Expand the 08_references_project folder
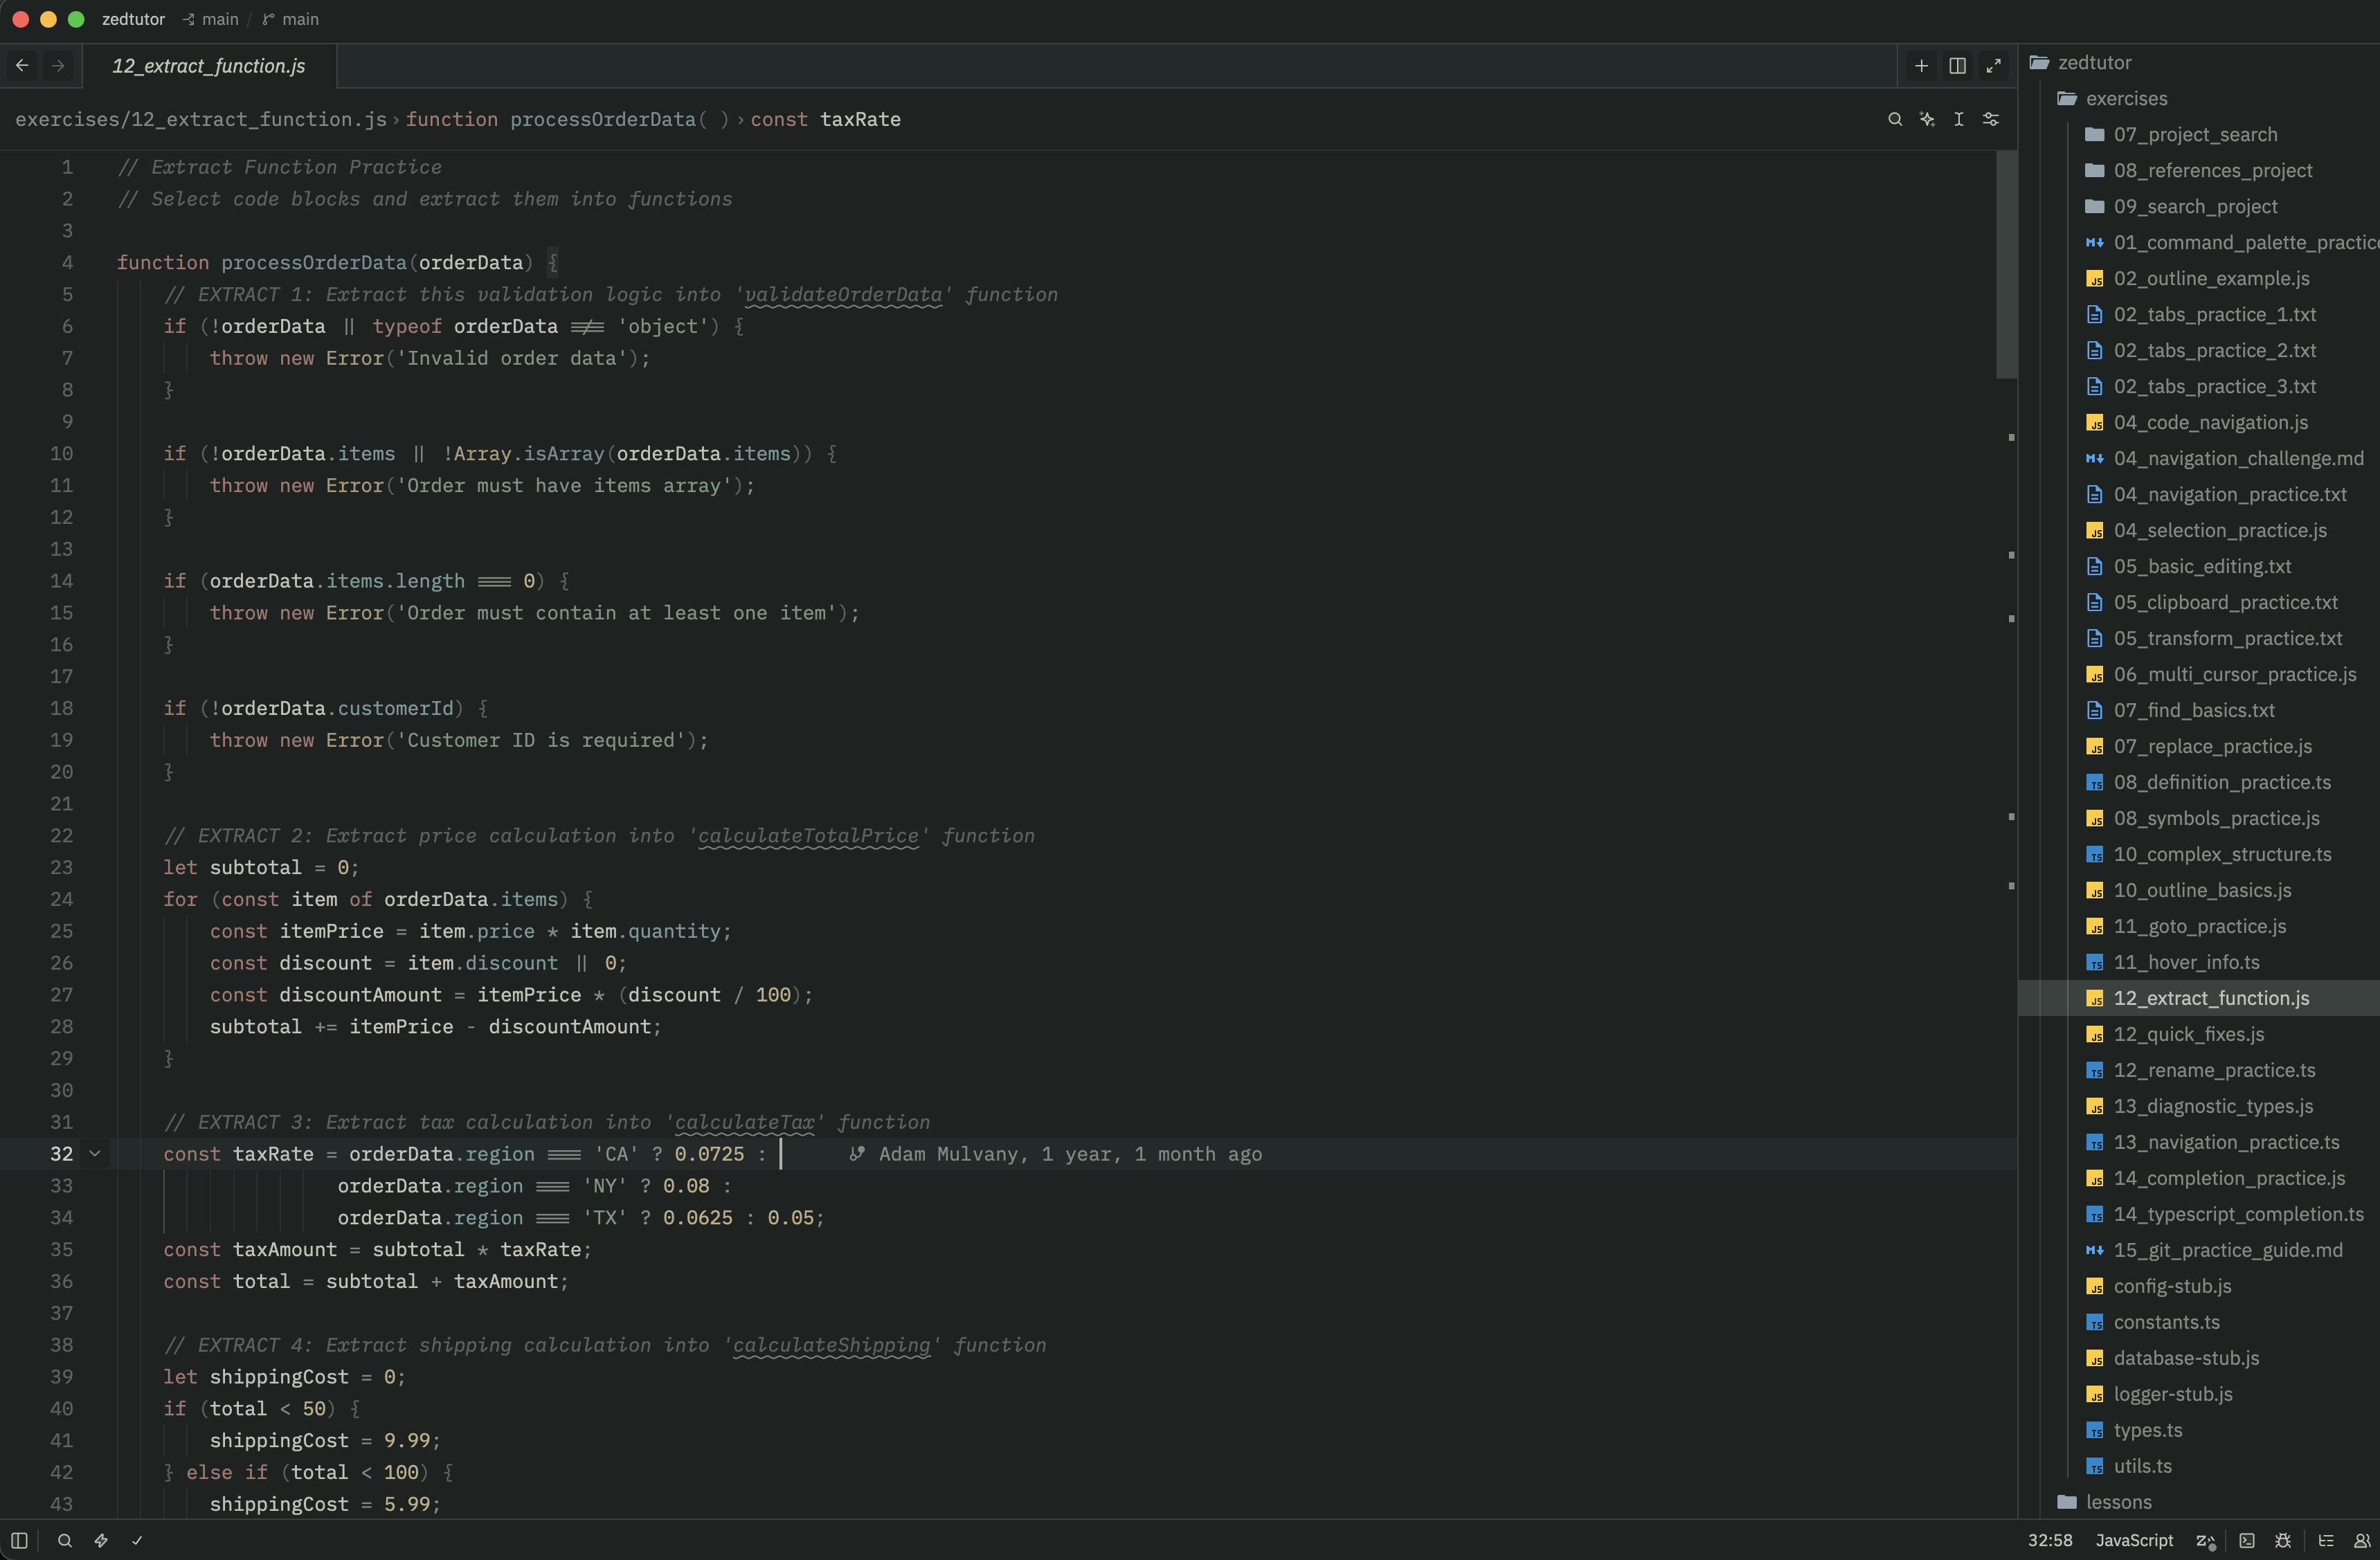This screenshot has width=2380, height=1560. (x=2199, y=171)
